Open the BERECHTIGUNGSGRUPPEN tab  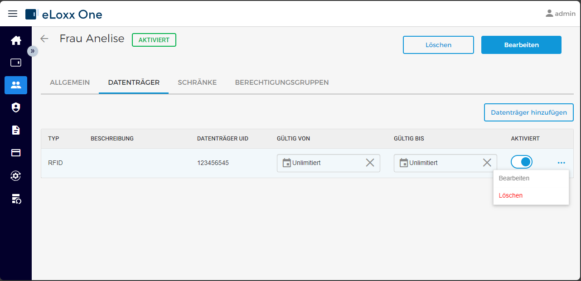pyautogui.click(x=282, y=82)
